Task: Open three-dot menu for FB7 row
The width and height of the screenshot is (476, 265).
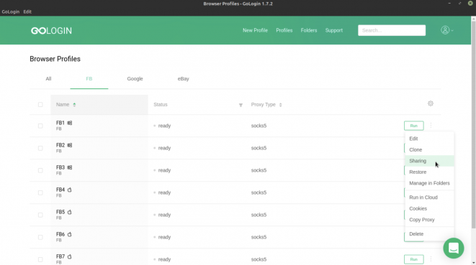Action: click(x=431, y=259)
